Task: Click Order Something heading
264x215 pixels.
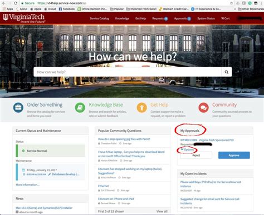Action: (45, 104)
